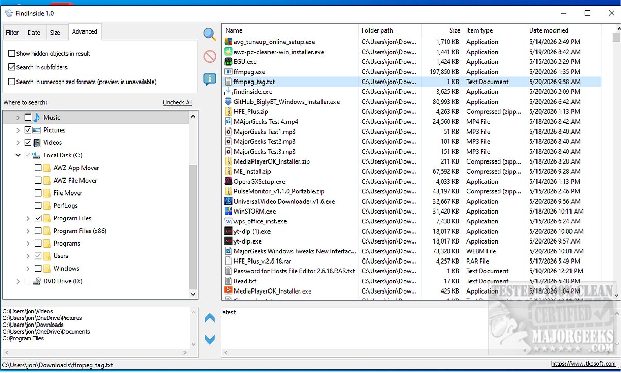This screenshot has width=621, height=373.
Task: Expand the Videos tree node
Action: click(x=18, y=143)
